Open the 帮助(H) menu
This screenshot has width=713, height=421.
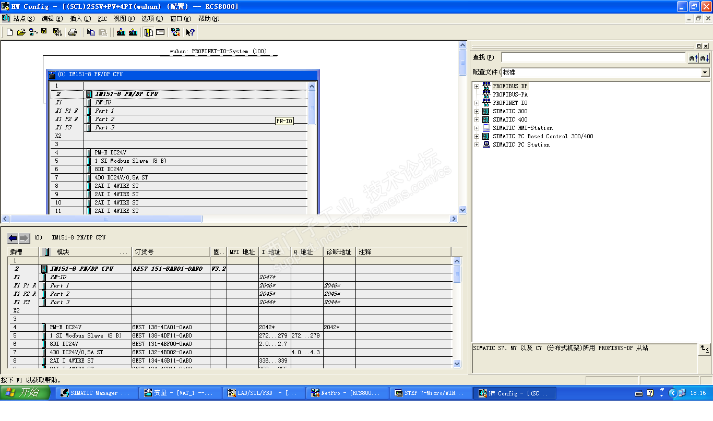209,19
